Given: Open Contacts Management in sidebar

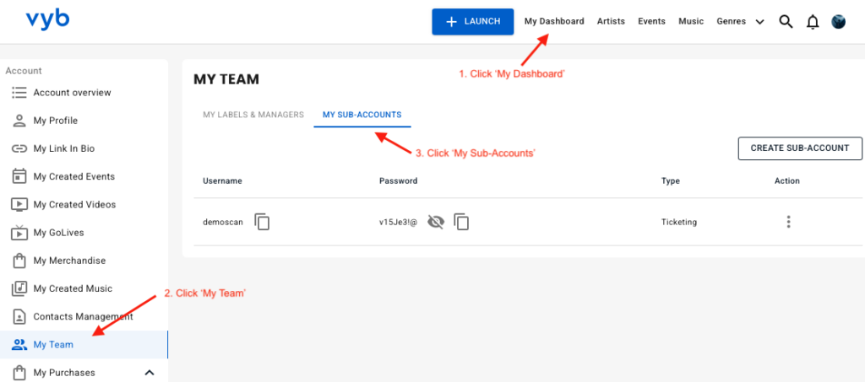Looking at the screenshot, I should 83,317.
